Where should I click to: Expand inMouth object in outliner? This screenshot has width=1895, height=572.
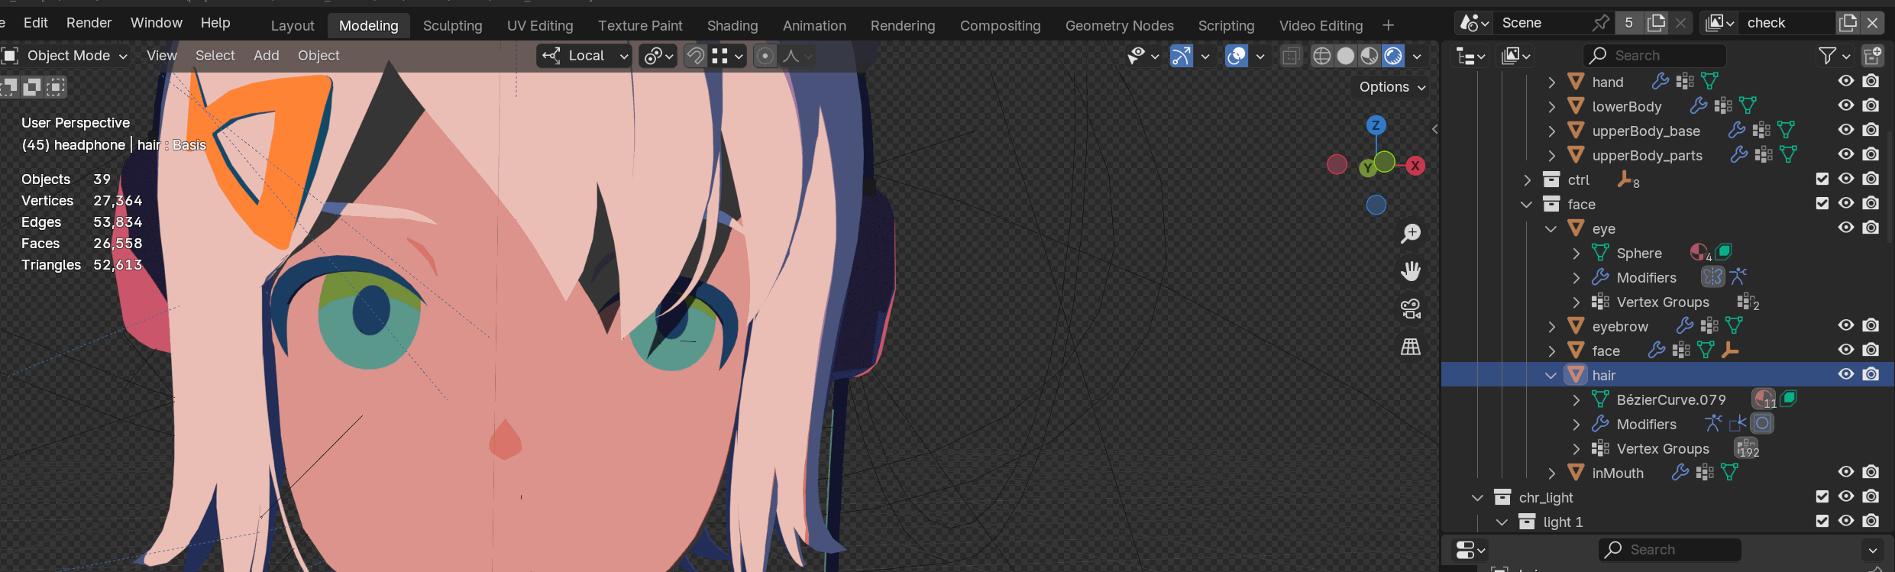[x=1551, y=473]
